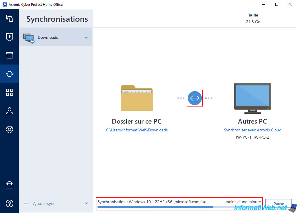Open the Tools grid section

10,92
